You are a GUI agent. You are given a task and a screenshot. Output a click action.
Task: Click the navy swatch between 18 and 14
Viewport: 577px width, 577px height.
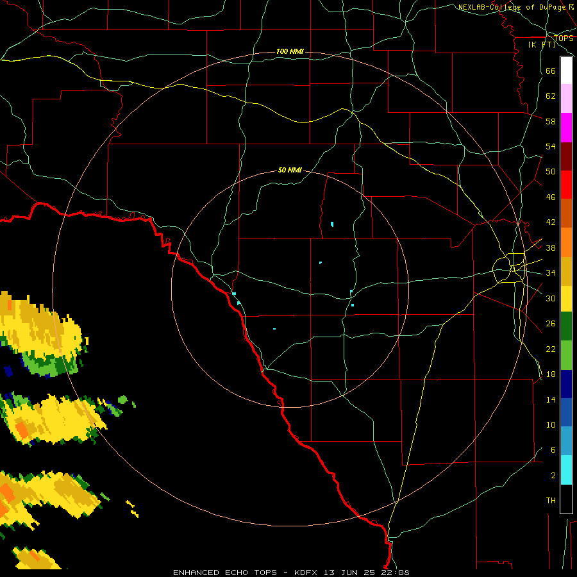566,384
